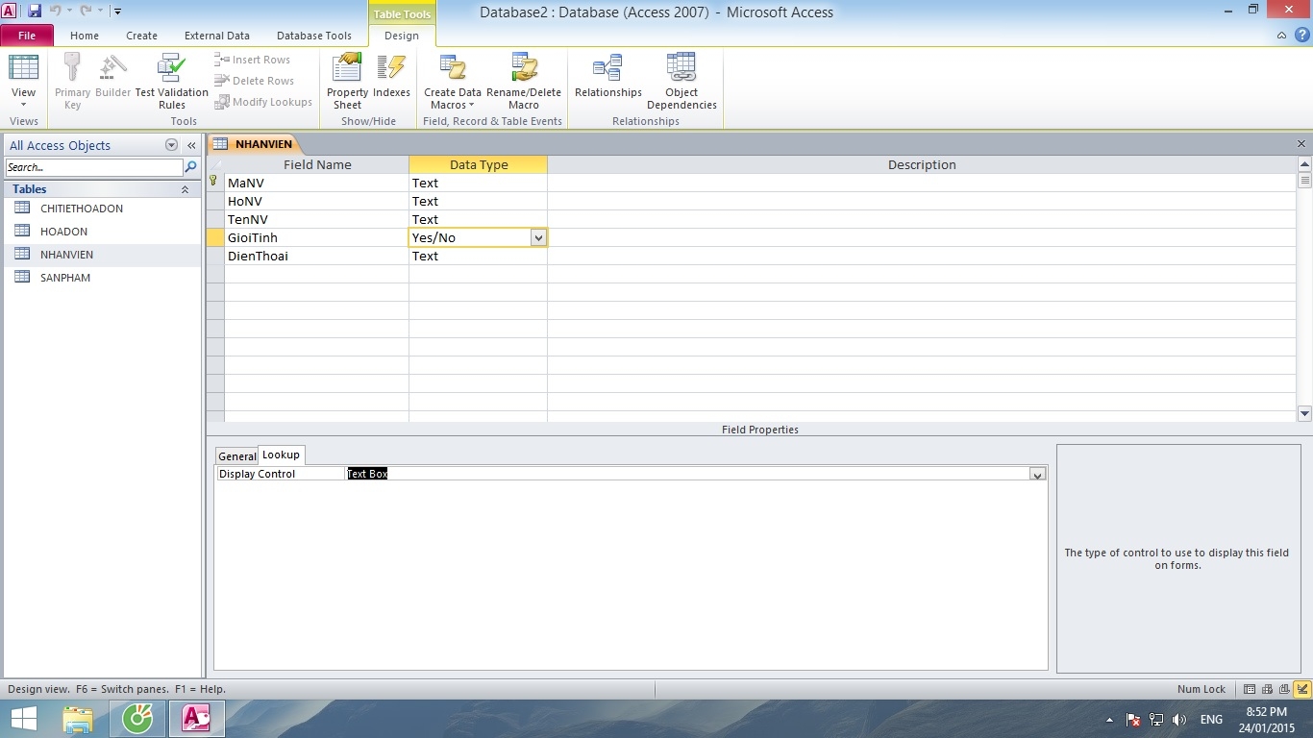Open the GioiTinh Data Type dropdown
1313x738 pixels.
pos(538,237)
